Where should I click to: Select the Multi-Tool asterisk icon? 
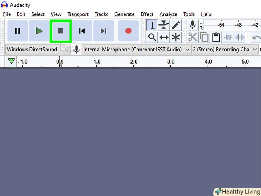pyautogui.click(x=176, y=37)
